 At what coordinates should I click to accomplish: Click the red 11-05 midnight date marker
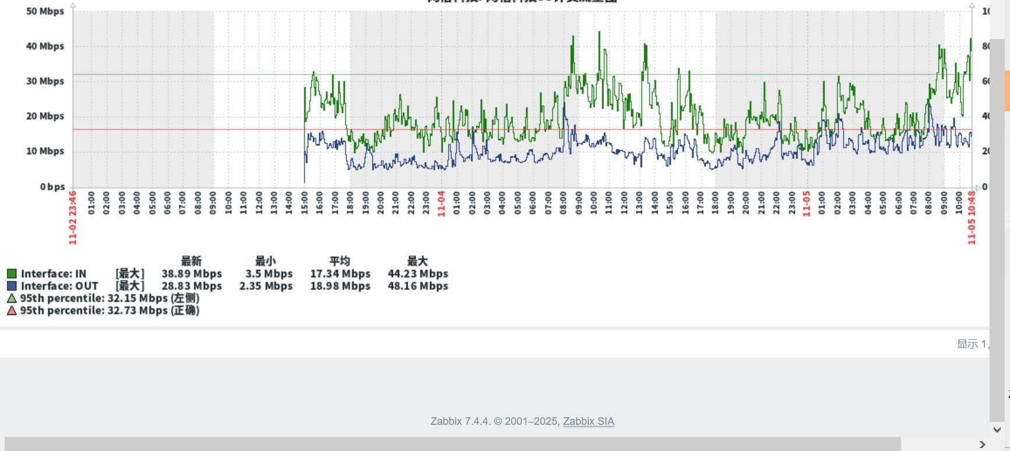point(807,204)
